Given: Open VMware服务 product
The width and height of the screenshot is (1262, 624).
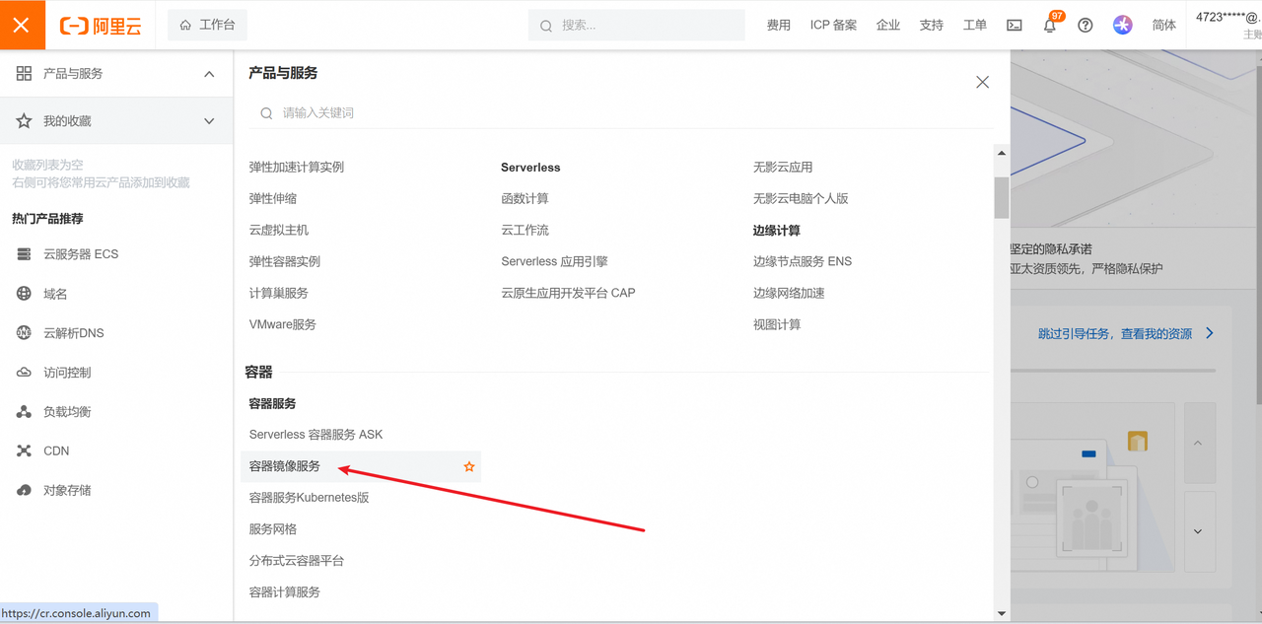Looking at the screenshot, I should point(283,325).
